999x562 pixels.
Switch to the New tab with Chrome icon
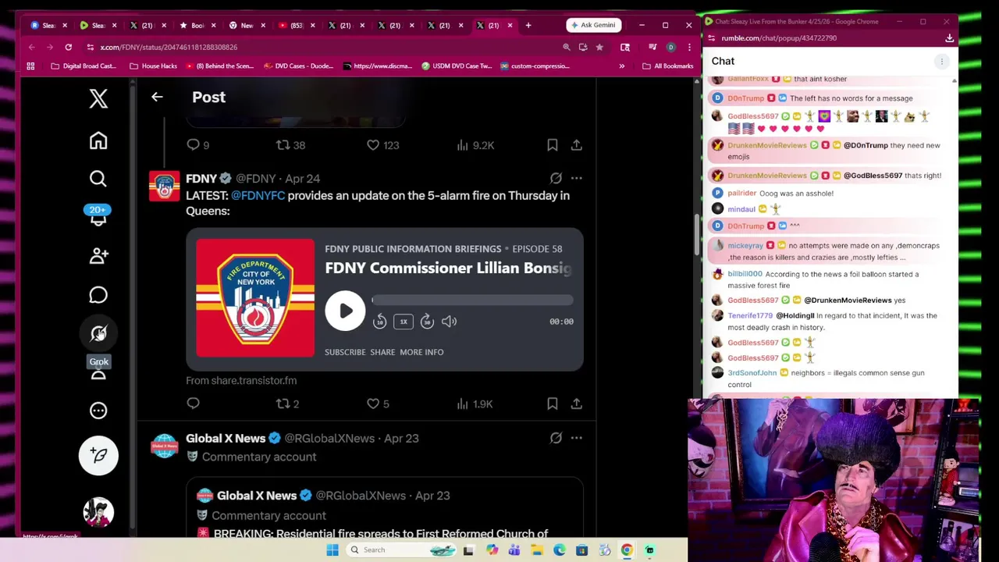[x=247, y=25]
